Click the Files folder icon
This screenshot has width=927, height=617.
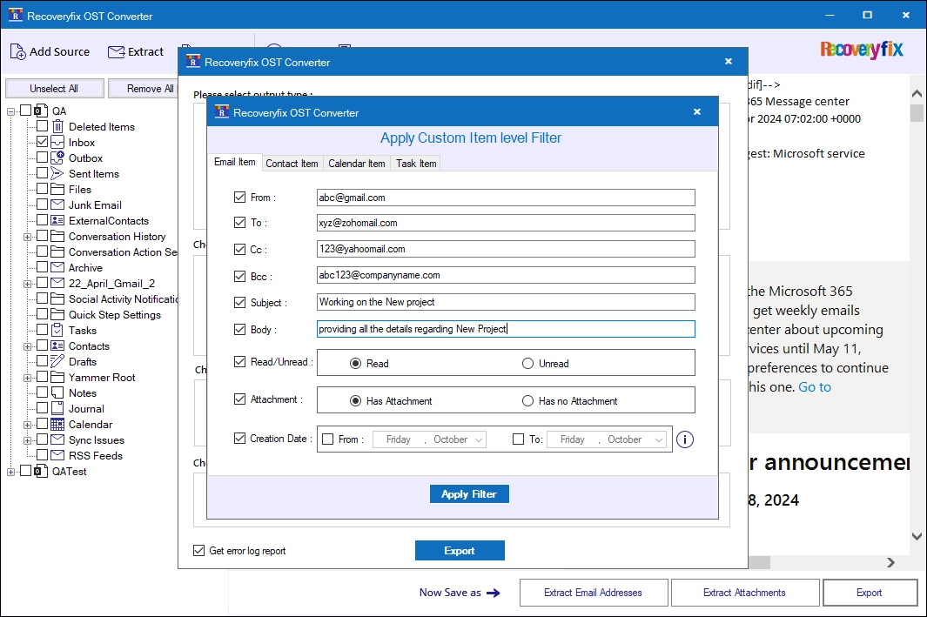click(x=57, y=189)
